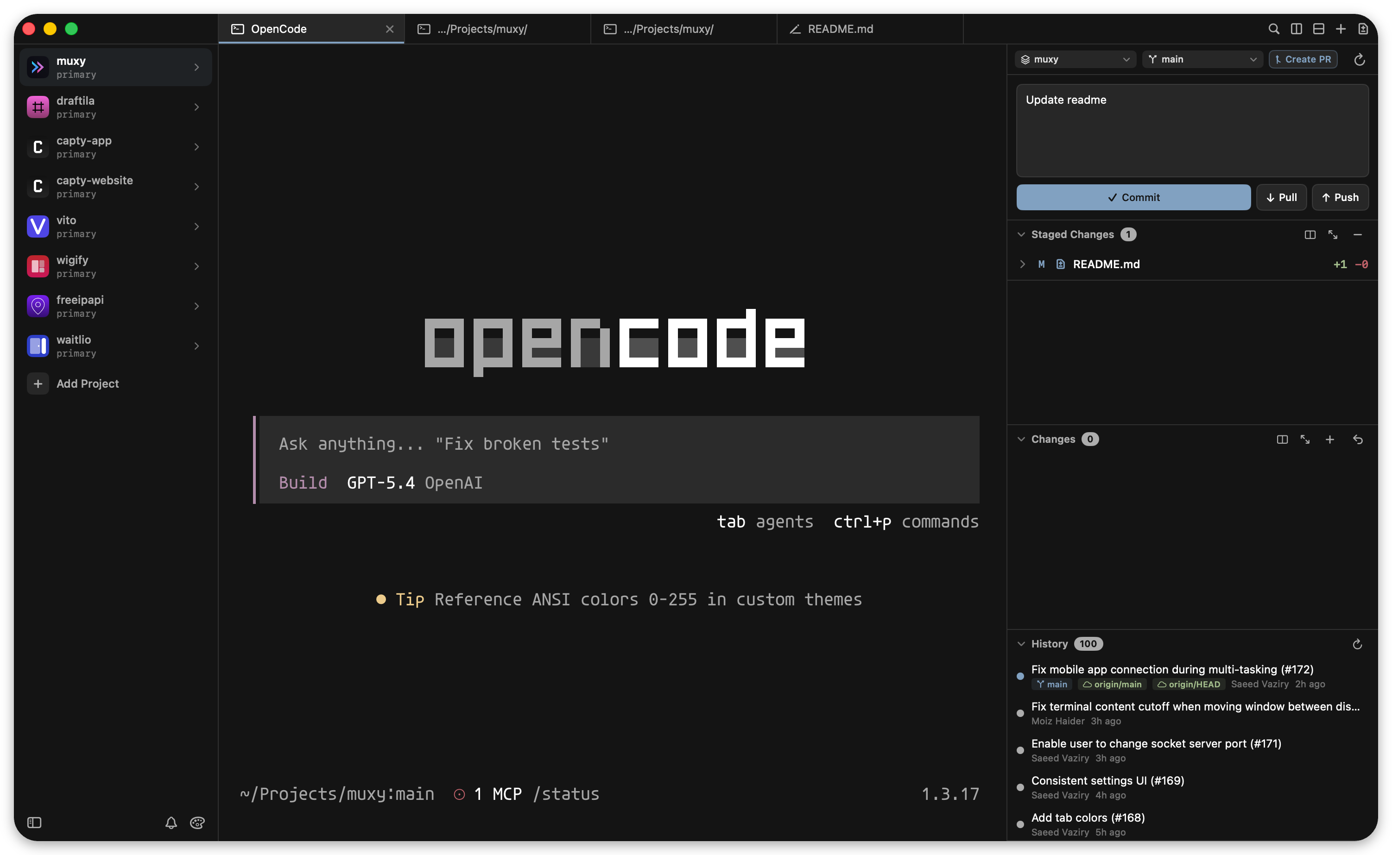Expand the capty-website project chevron
The width and height of the screenshot is (1392, 855).
196,187
